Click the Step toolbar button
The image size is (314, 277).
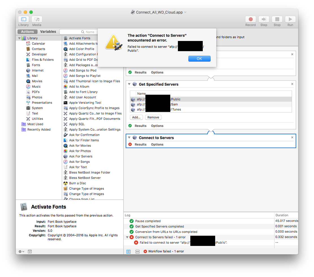tap(264, 19)
